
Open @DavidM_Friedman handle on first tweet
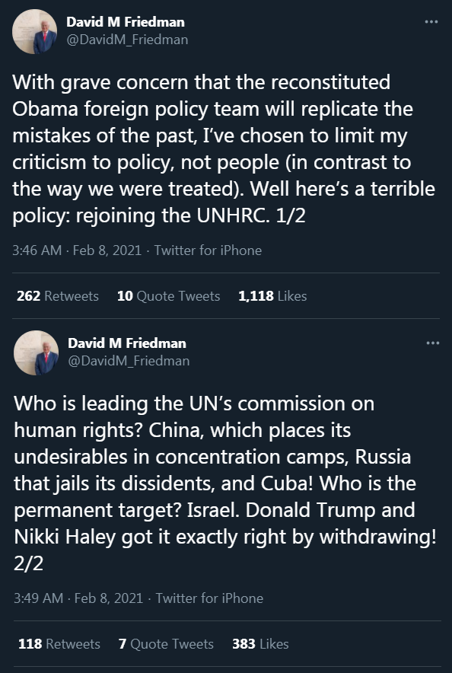click(x=127, y=40)
